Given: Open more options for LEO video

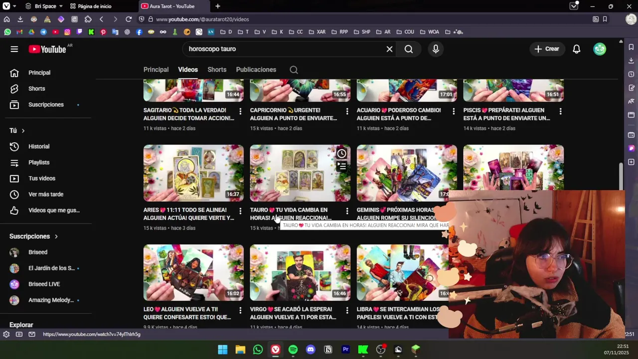Looking at the screenshot, I should coord(240,311).
